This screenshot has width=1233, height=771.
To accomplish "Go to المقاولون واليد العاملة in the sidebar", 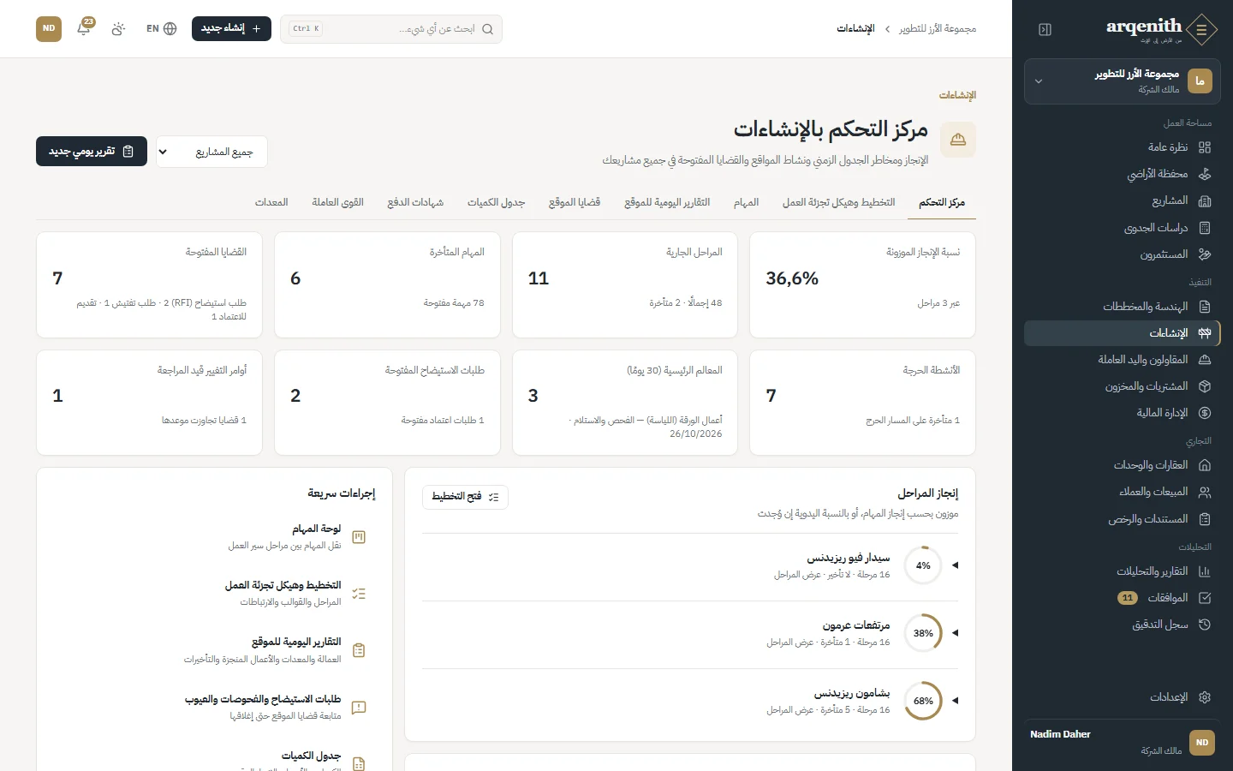I will point(1123,360).
